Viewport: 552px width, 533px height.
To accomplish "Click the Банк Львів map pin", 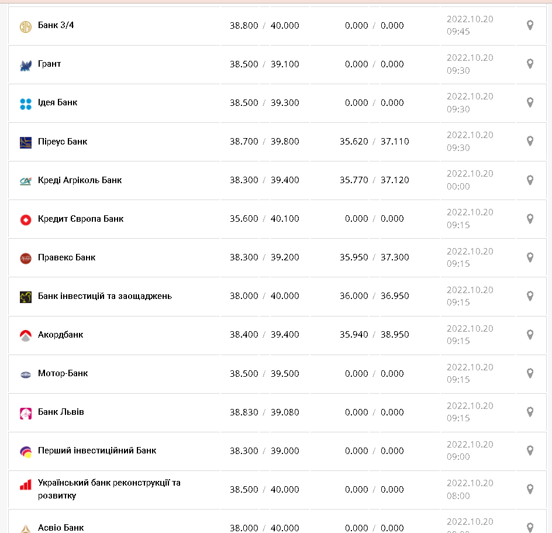I will click(x=530, y=412).
